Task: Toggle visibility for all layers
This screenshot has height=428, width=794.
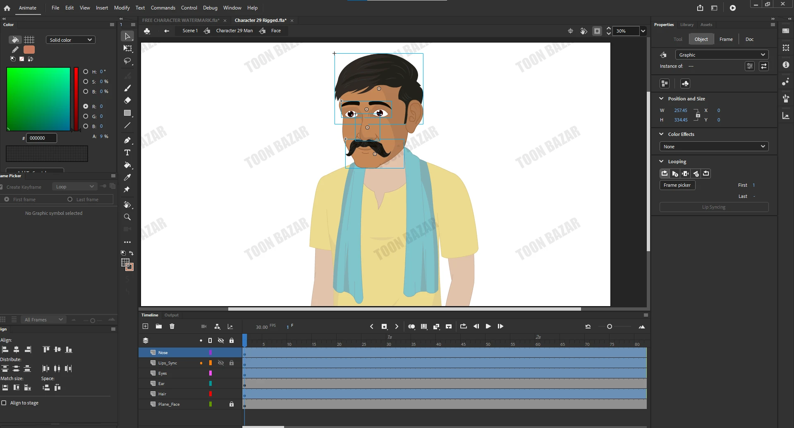Action: click(x=221, y=341)
